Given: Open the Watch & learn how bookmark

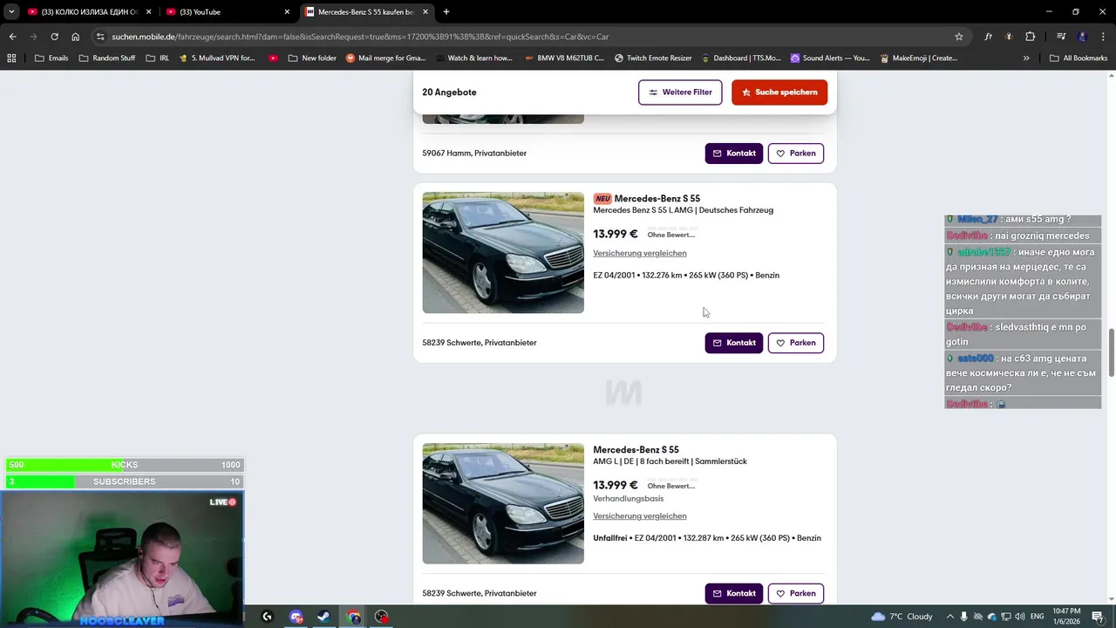Looking at the screenshot, I should [473, 58].
